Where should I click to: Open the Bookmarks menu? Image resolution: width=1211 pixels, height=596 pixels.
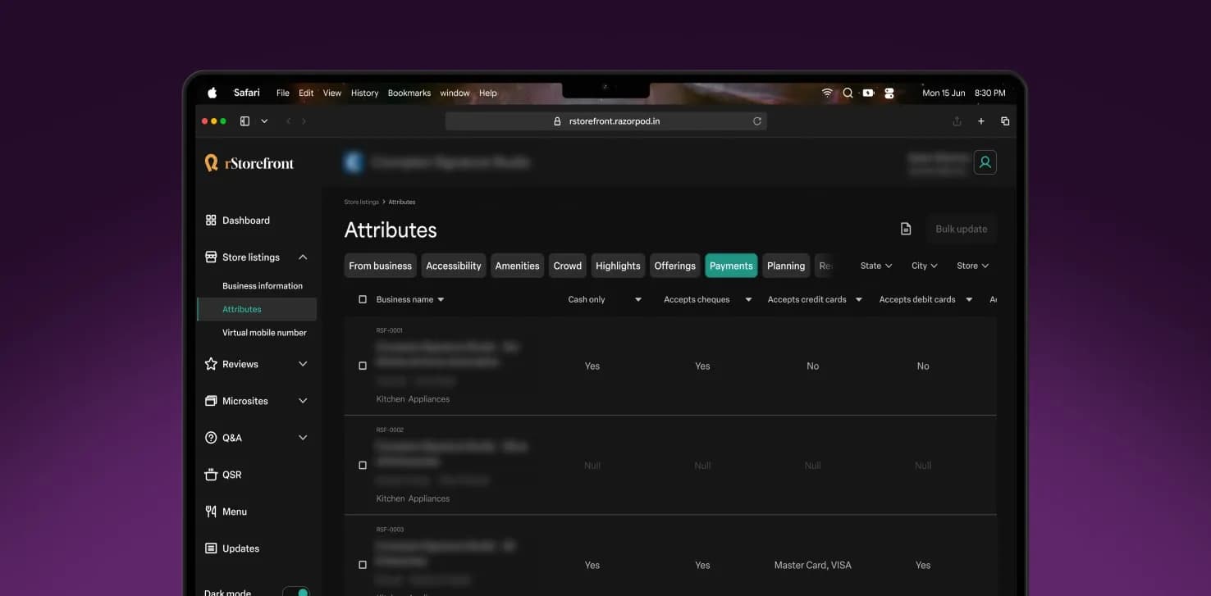pos(409,93)
